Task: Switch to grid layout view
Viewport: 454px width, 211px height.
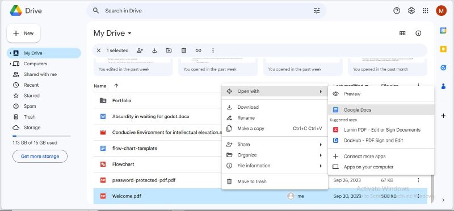Action: point(402,33)
